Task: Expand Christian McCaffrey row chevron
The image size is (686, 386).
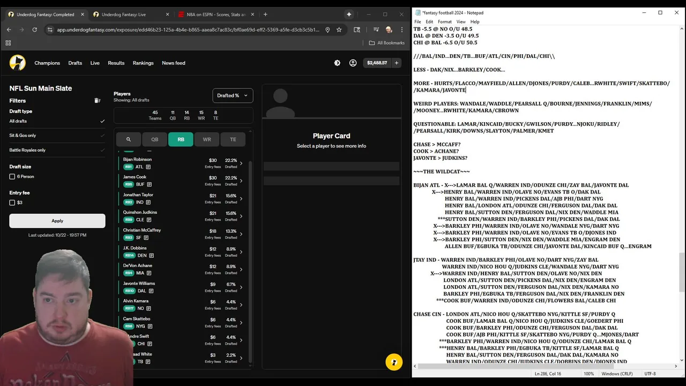Action: pyautogui.click(x=241, y=234)
